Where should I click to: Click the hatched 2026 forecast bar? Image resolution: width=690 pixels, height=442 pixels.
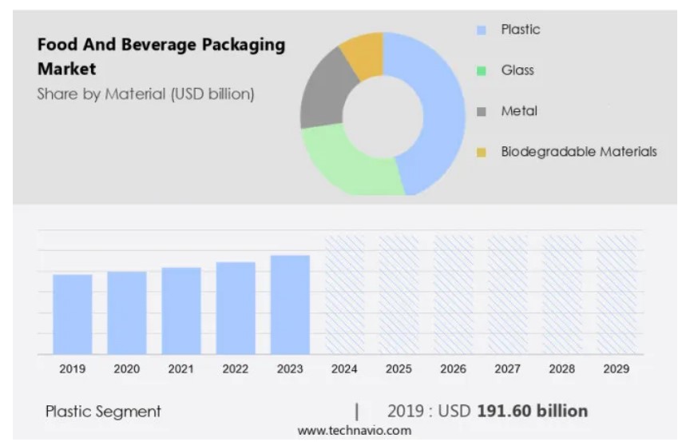[453, 294]
